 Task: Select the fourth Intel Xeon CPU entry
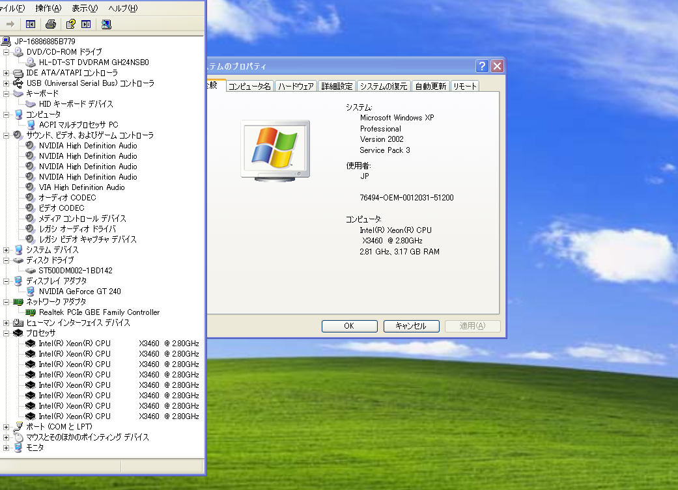point(119,375)
